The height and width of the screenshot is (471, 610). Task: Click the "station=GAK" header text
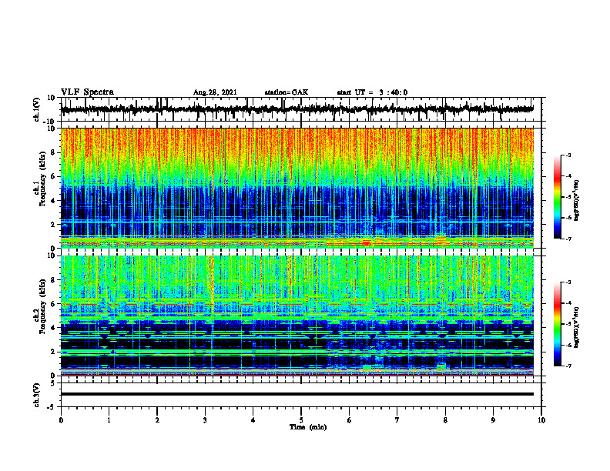click(x=287, y=92)
